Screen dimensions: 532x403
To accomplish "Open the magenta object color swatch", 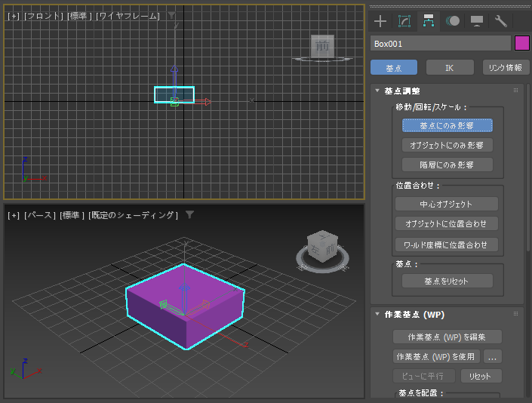I will pyautogui.click(x=522, y=44).
